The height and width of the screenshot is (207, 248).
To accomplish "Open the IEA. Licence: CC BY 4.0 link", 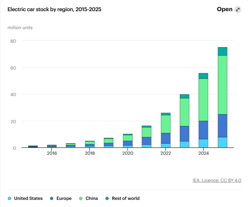I will (217, 180).
